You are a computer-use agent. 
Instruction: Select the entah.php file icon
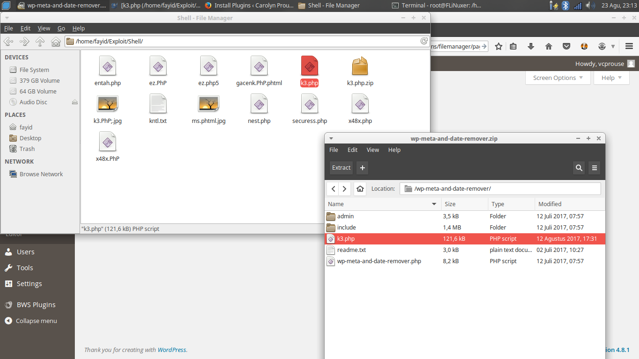coord(108,66)
